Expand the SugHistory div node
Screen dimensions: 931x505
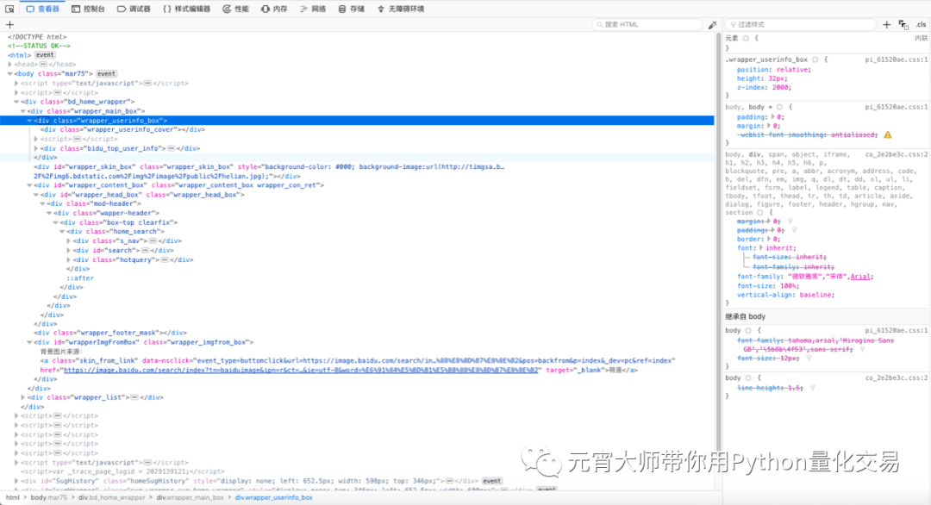pos(16,481)
